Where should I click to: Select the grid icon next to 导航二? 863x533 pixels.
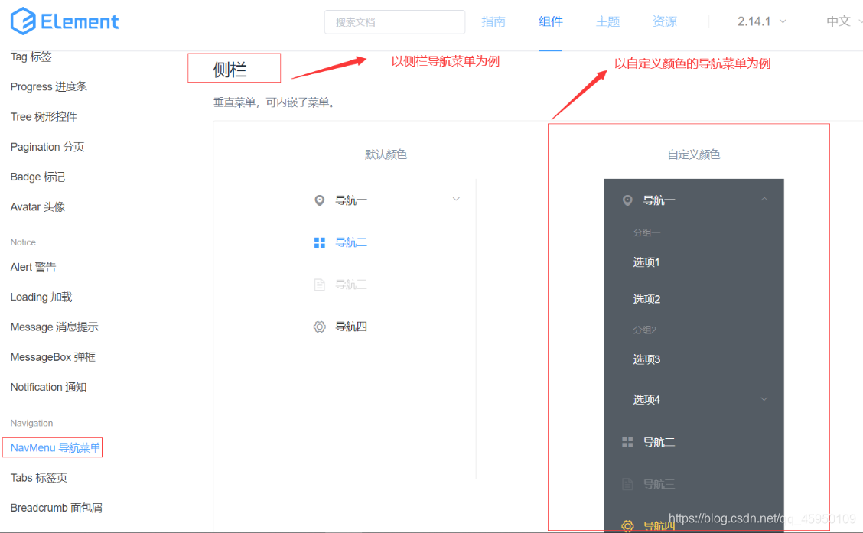pos(320,242)
